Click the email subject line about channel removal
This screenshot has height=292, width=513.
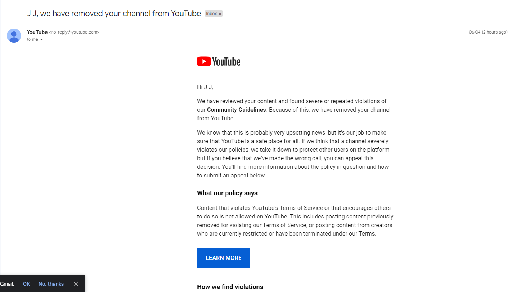[114, 14]
